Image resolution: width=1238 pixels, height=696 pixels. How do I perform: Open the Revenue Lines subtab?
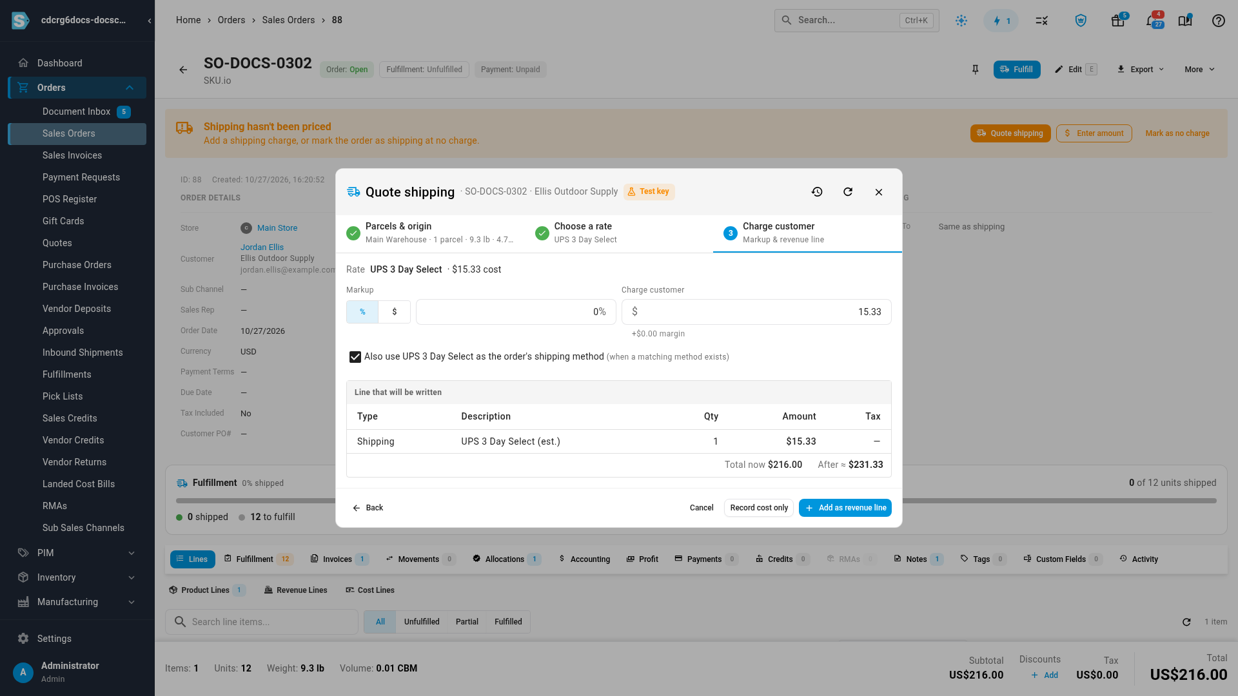point(296,590)
